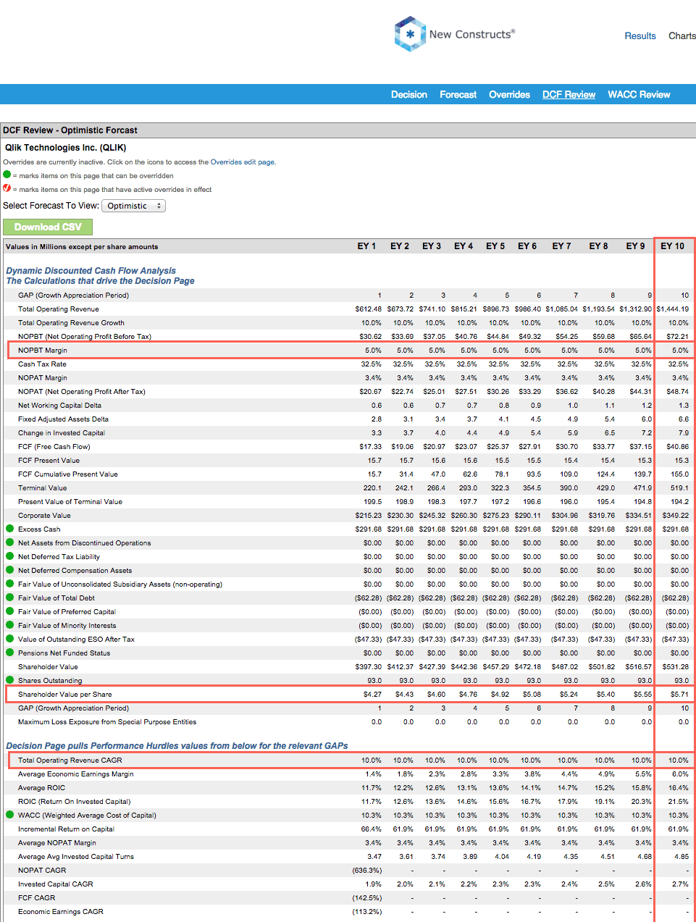The width and height of the screenshot is (696, 922).
Task: Click the EY 5 column header
Action: point(495,246)
